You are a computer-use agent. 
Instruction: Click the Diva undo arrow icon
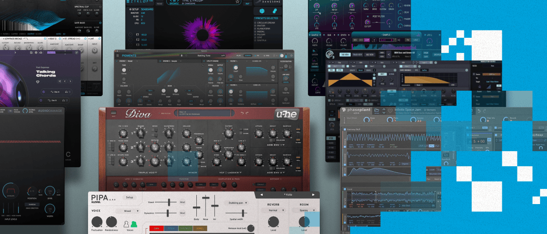click(x=242, y=114)
